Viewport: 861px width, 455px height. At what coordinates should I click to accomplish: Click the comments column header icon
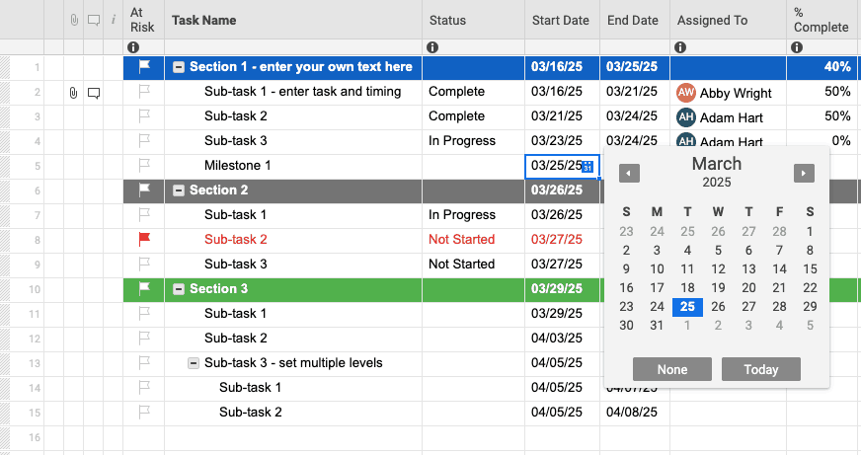coord(94,20)
